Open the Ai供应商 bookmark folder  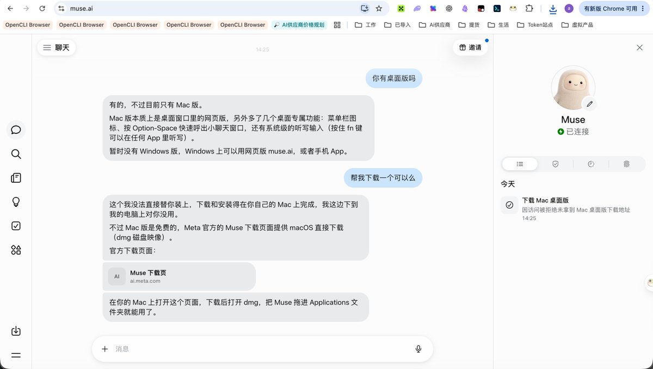click(434, 25)
